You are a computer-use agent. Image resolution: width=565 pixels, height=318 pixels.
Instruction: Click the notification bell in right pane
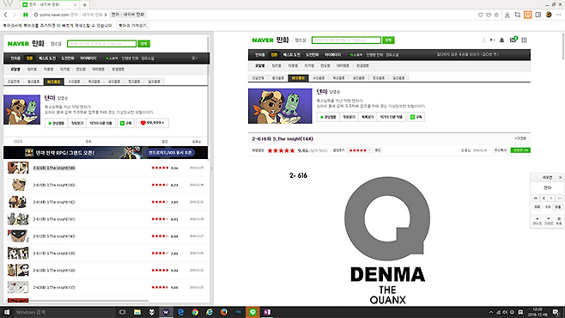coord(501,40)
